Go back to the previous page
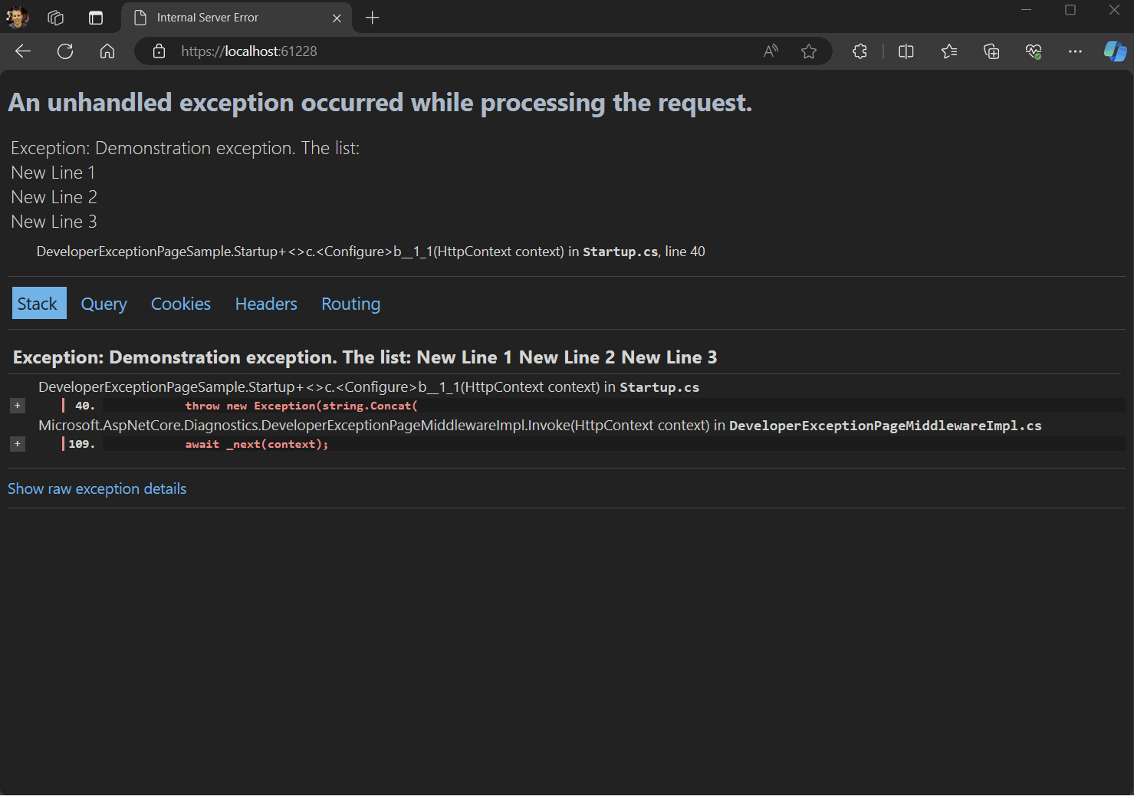 (22, 51)
